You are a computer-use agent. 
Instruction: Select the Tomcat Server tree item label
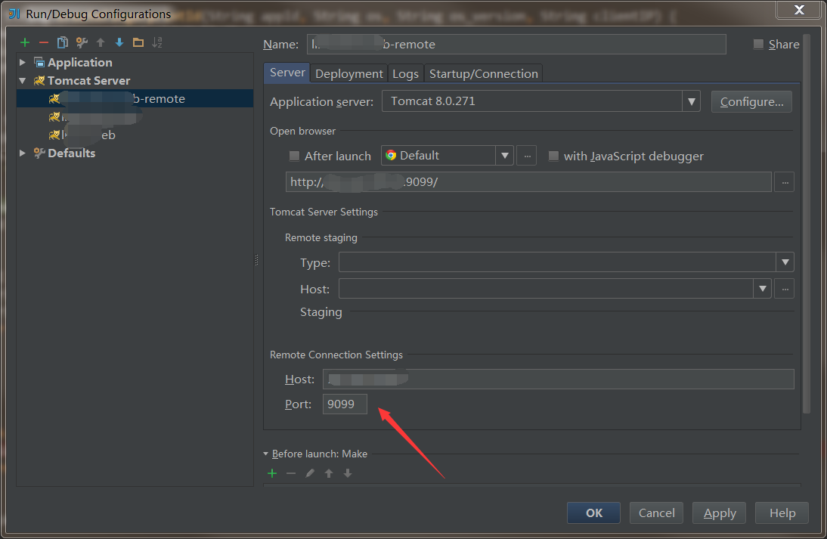(88, 81)
